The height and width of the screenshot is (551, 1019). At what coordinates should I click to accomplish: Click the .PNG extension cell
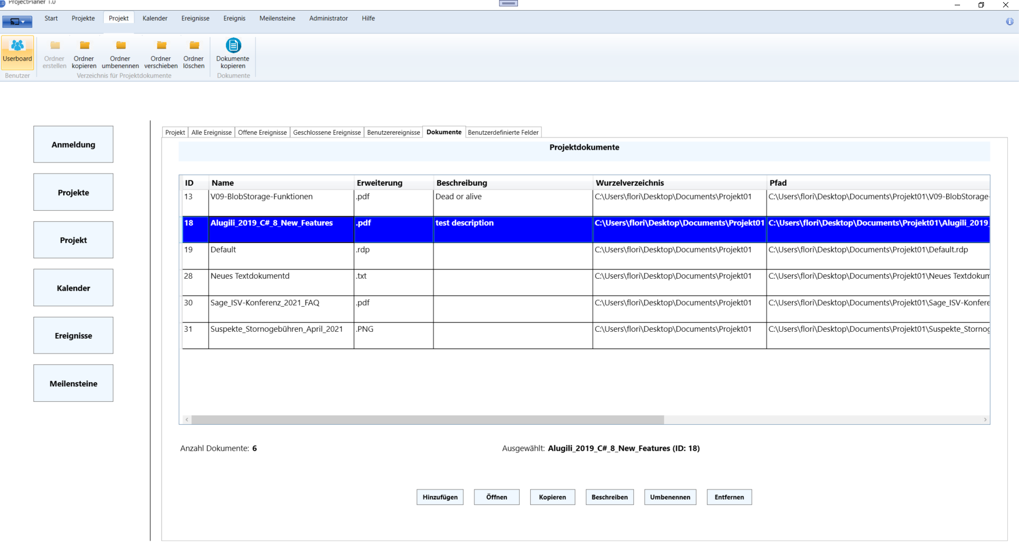394,335
